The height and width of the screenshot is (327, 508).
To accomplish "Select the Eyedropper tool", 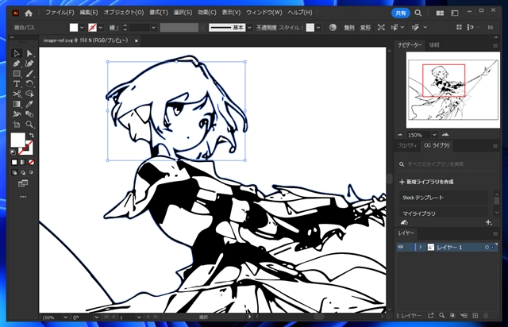I will (29, 103).
